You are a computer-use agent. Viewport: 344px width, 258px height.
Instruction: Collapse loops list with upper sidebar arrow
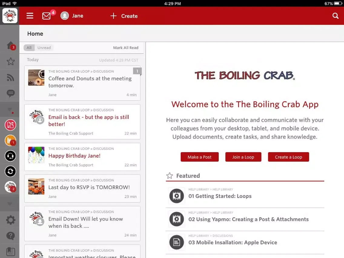10,109
